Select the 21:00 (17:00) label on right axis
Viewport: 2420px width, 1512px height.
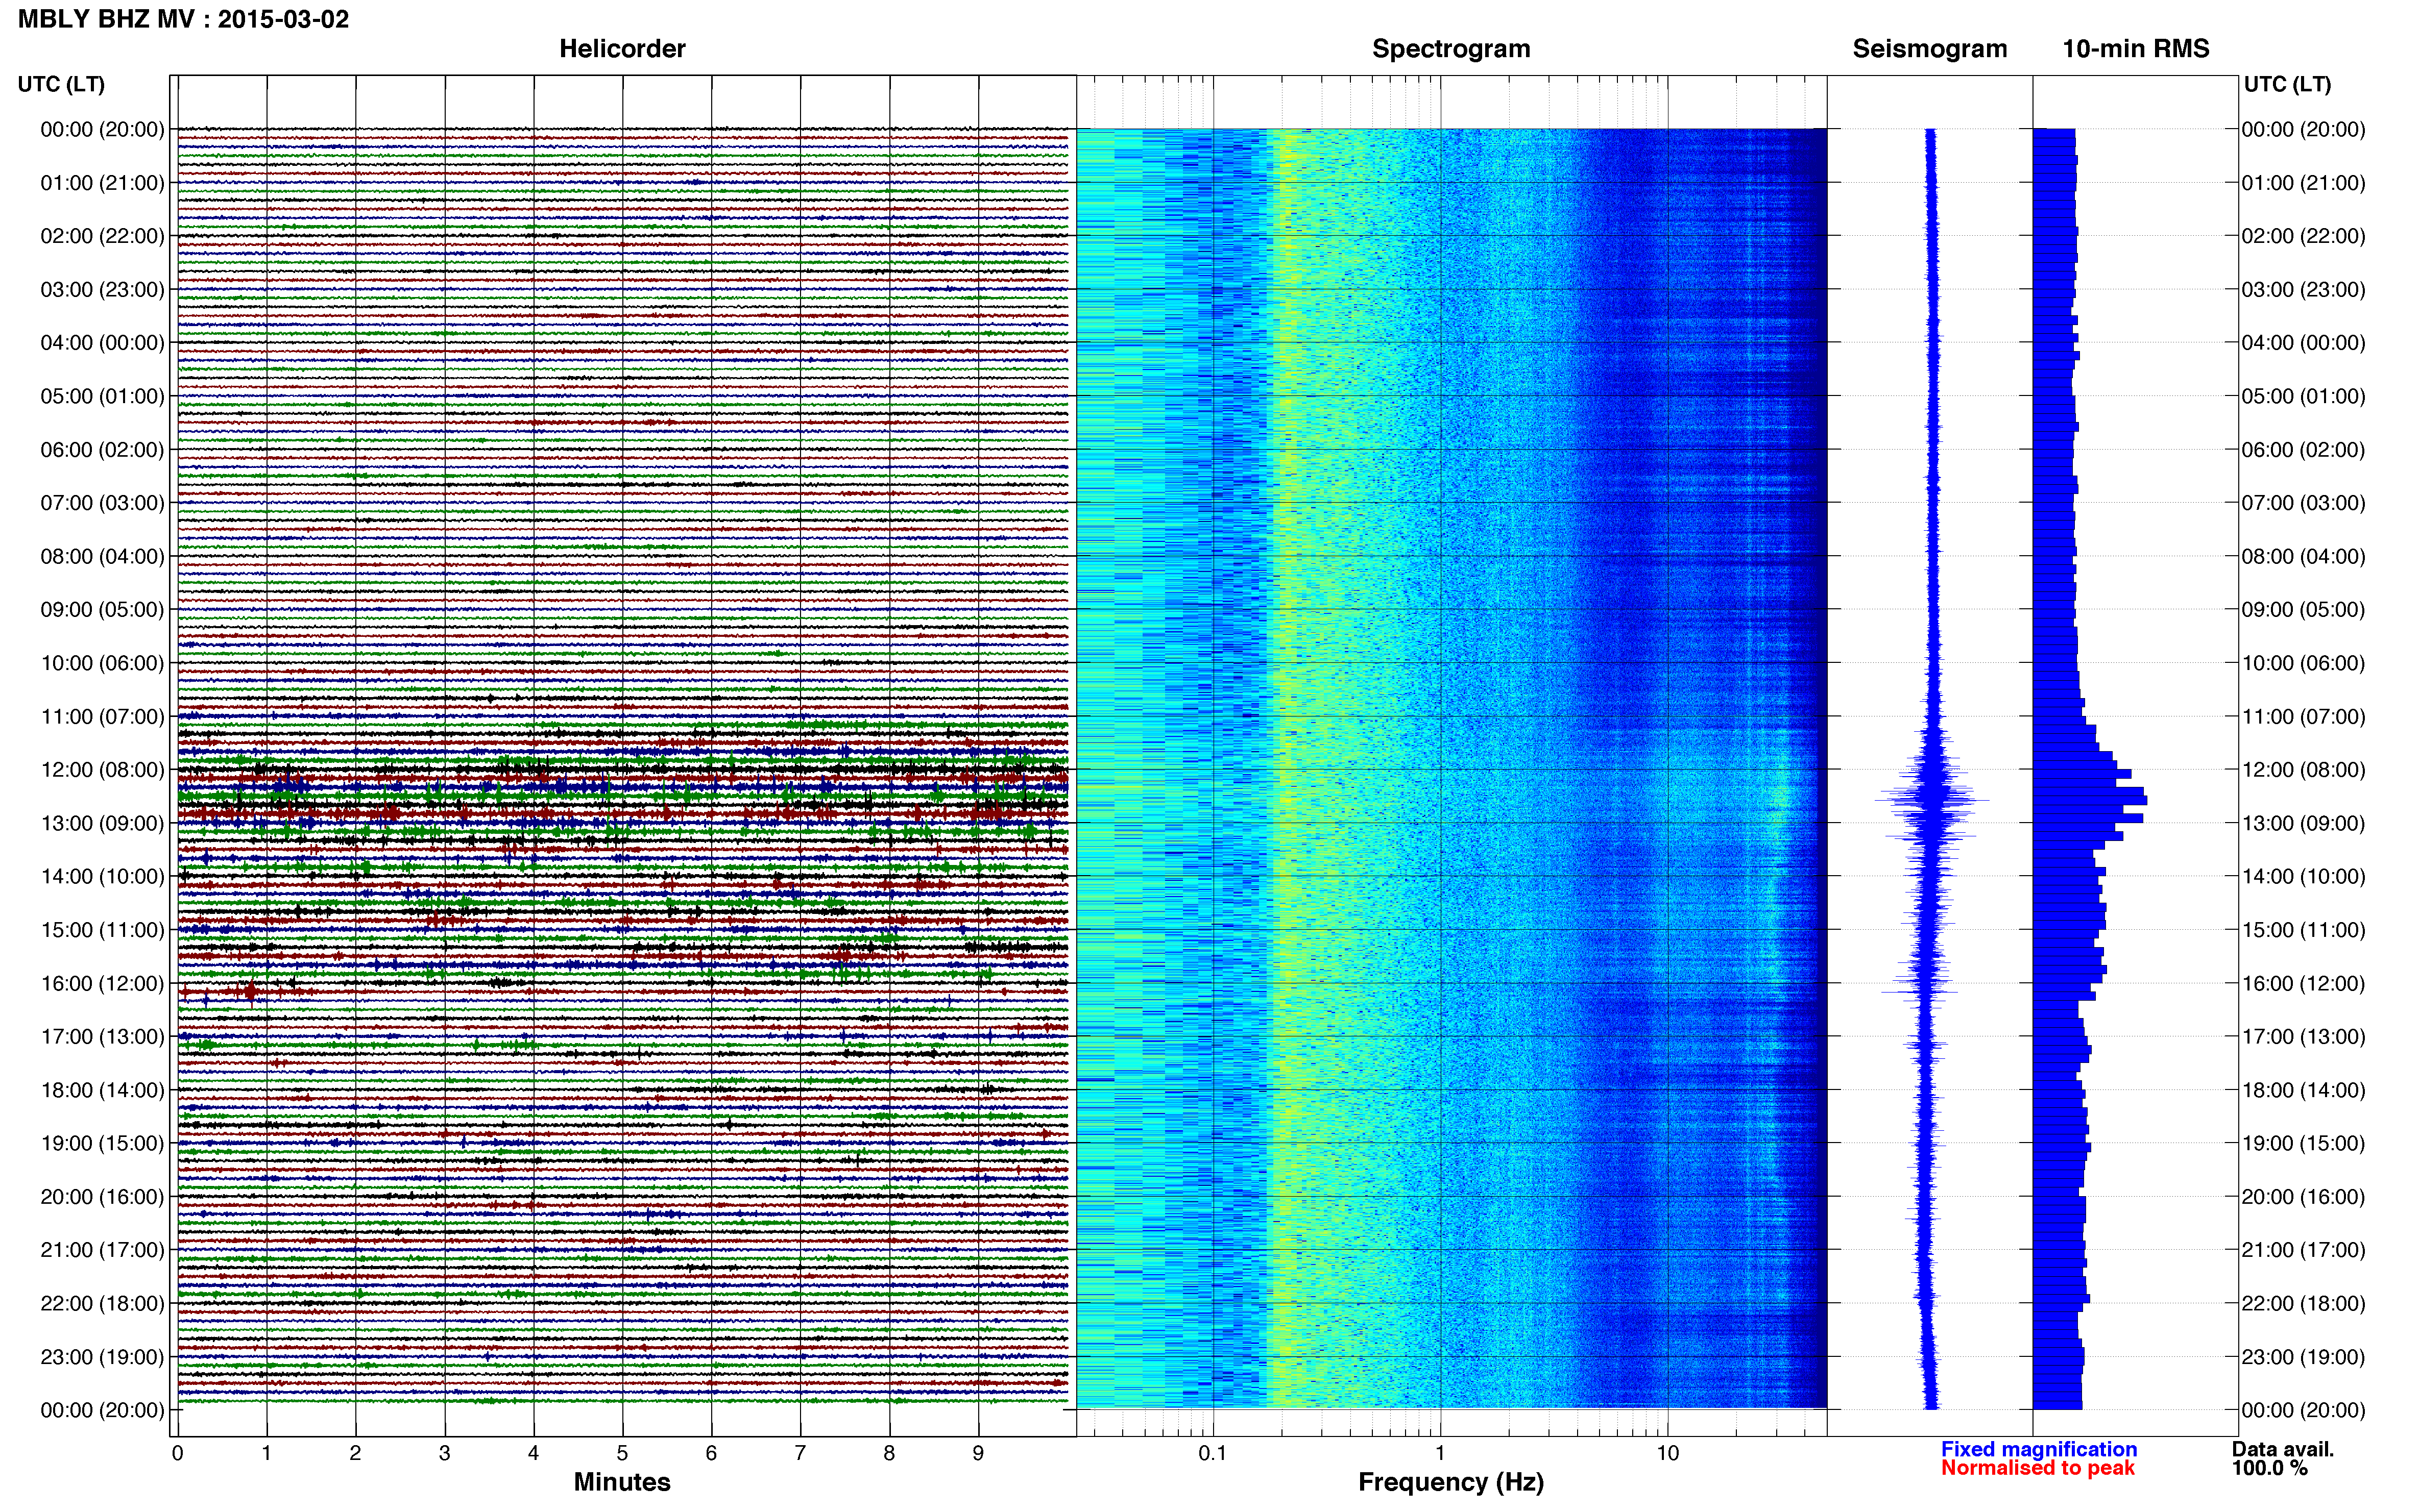coord(2303,1250)
